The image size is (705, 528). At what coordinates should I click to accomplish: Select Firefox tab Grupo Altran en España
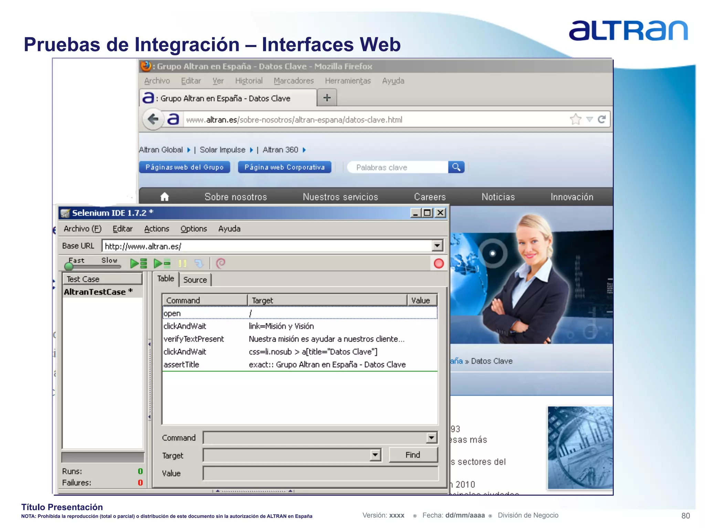pos(228,98)
